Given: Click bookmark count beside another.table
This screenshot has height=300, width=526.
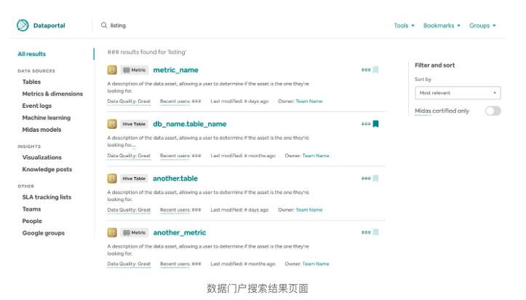Looking at the screenshot, I should [x=366, y=178].
